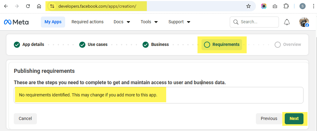Open the colorful circular extension icon
This screenshot has width=317, height=131.
point(264,6)
